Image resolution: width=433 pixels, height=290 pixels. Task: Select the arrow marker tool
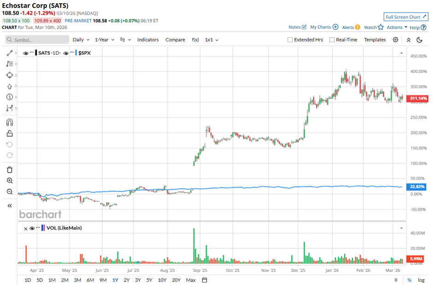[10, 86]
